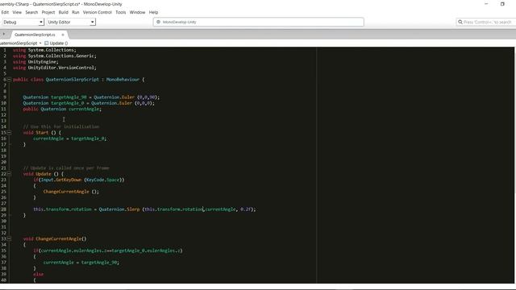Click 'currentAngle = targetAngle_0;' on line 16
The width and height of the screenshot is (516, 290).
tap(70, 139)
